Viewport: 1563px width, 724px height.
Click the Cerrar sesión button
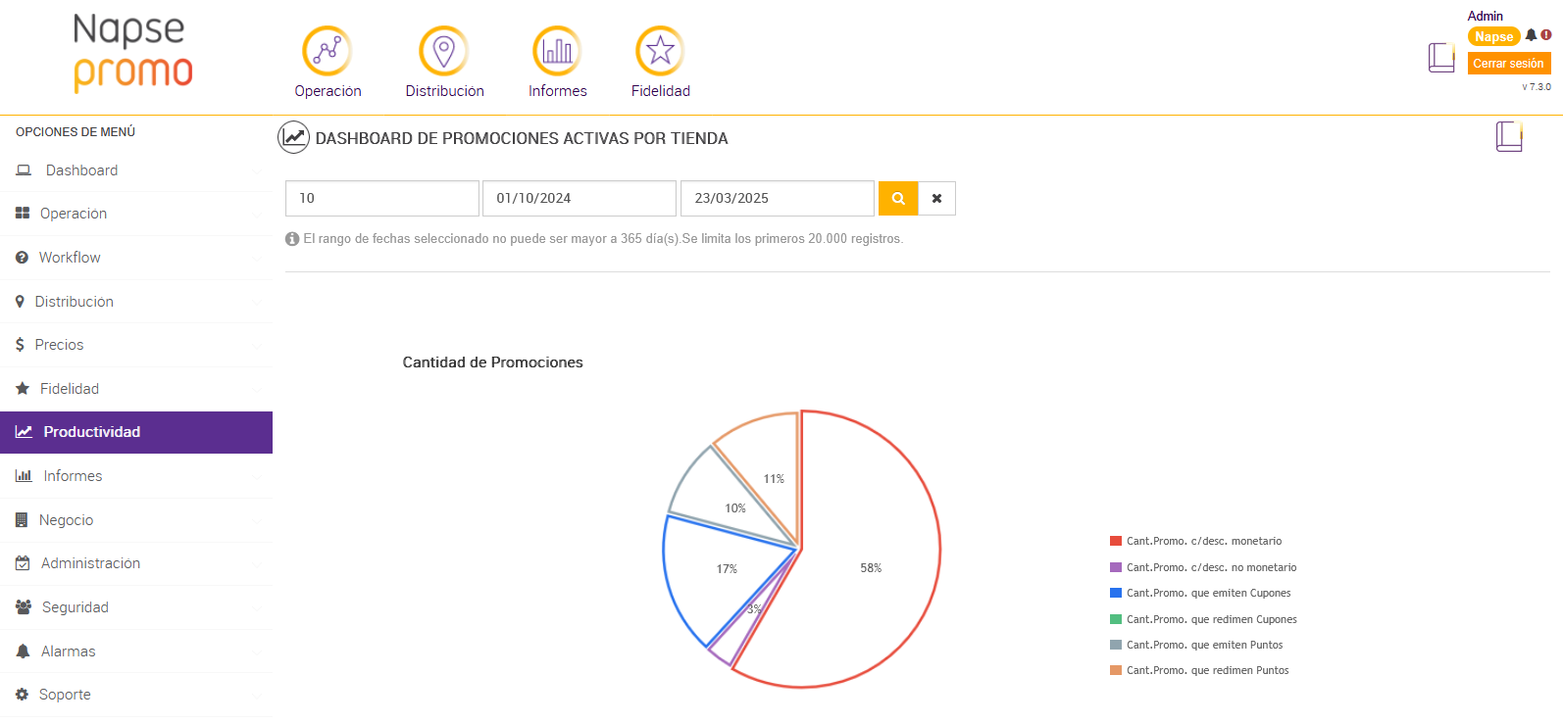coord(1508,64)
